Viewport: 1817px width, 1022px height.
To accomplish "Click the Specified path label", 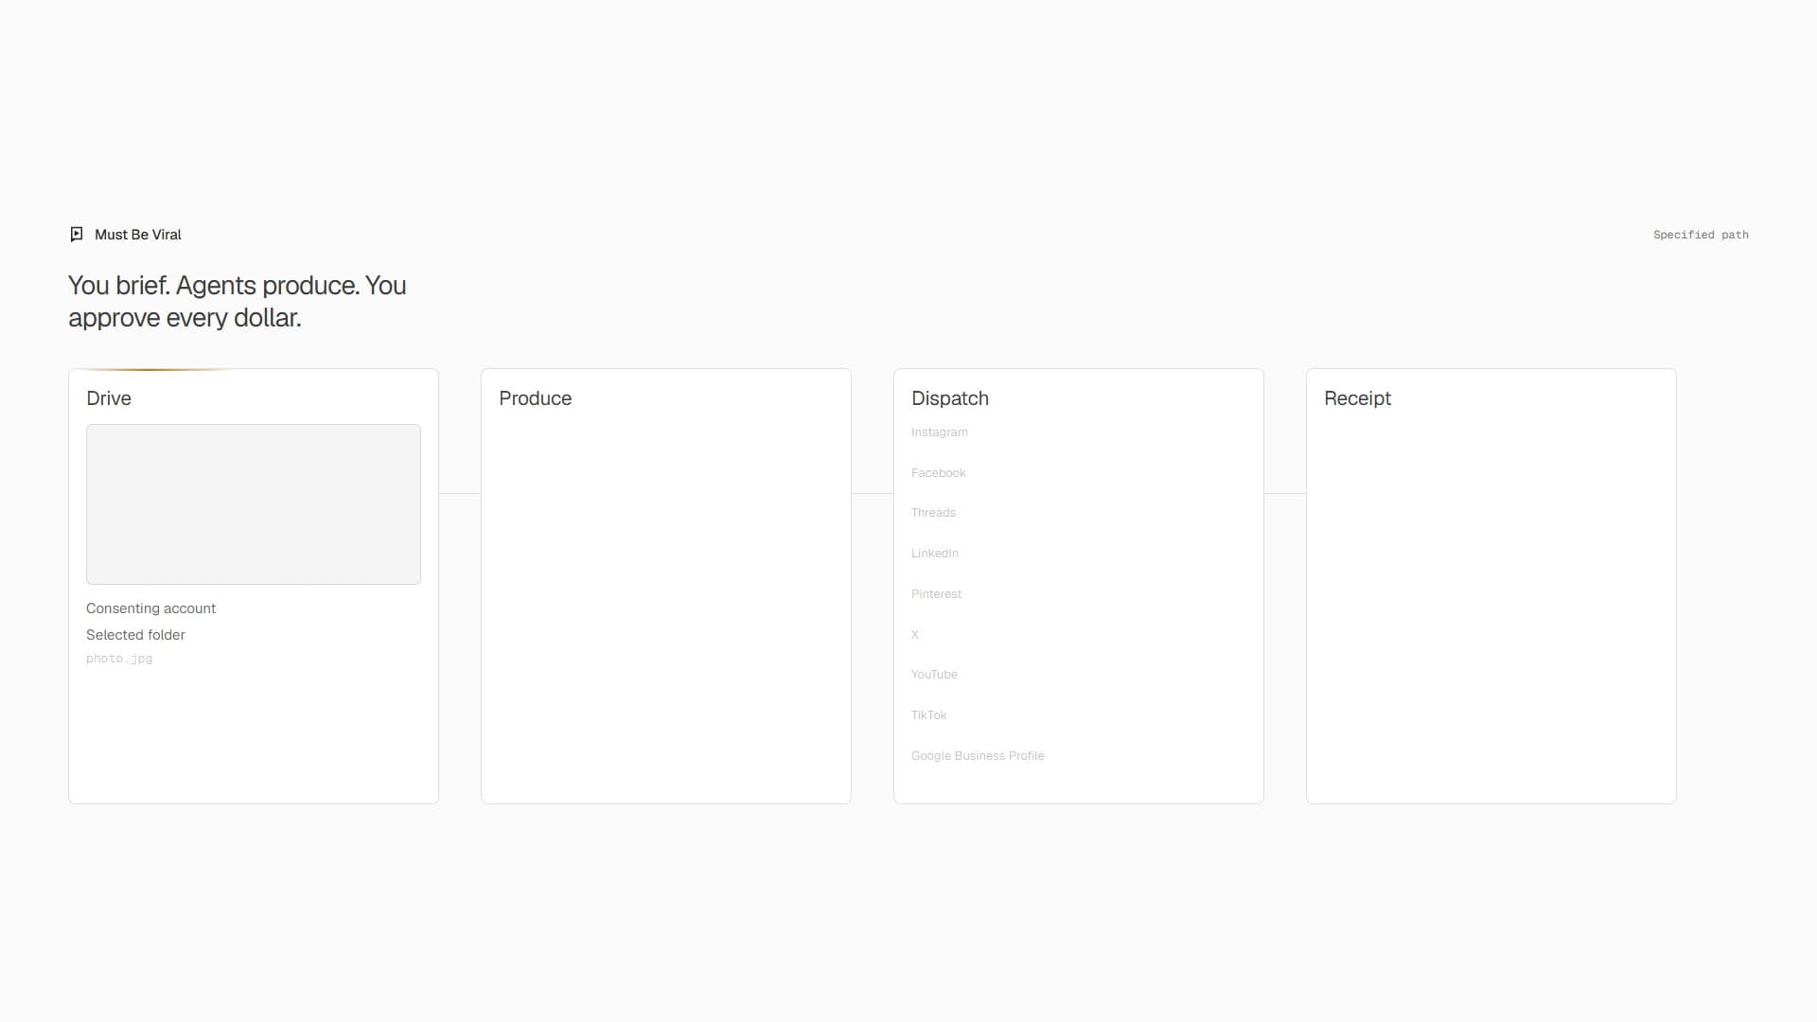I will tap(1701, 235).
